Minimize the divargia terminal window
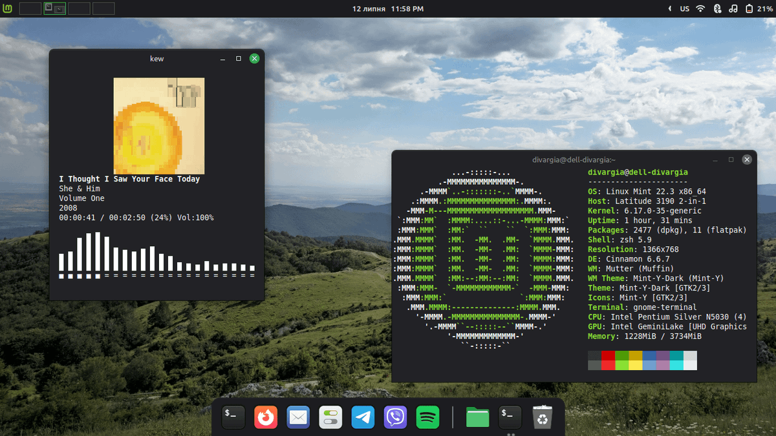Viewport: 776px width, 436px height. (715, 159)
